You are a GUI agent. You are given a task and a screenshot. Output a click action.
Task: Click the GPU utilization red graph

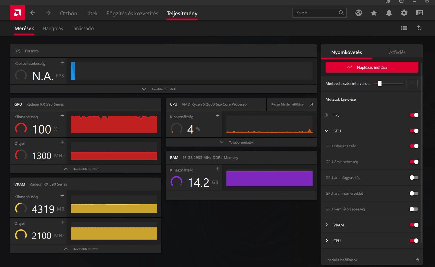(x=114, y=124)
